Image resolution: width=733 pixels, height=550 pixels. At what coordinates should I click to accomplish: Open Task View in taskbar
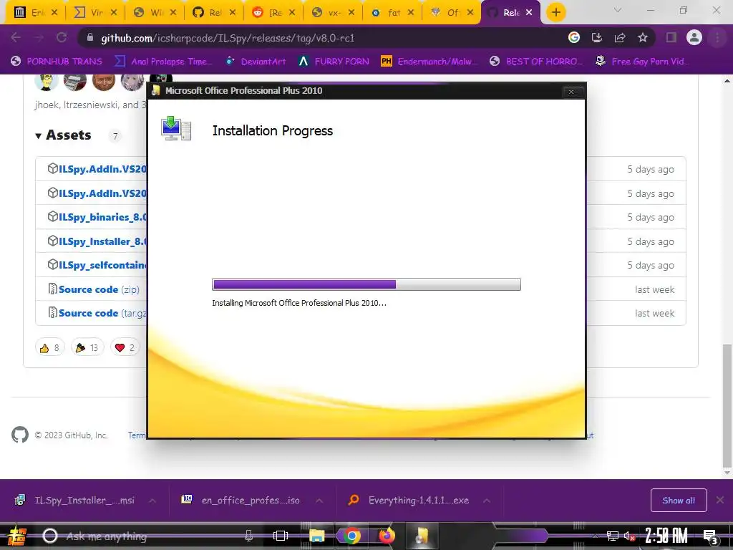[281, 536]
